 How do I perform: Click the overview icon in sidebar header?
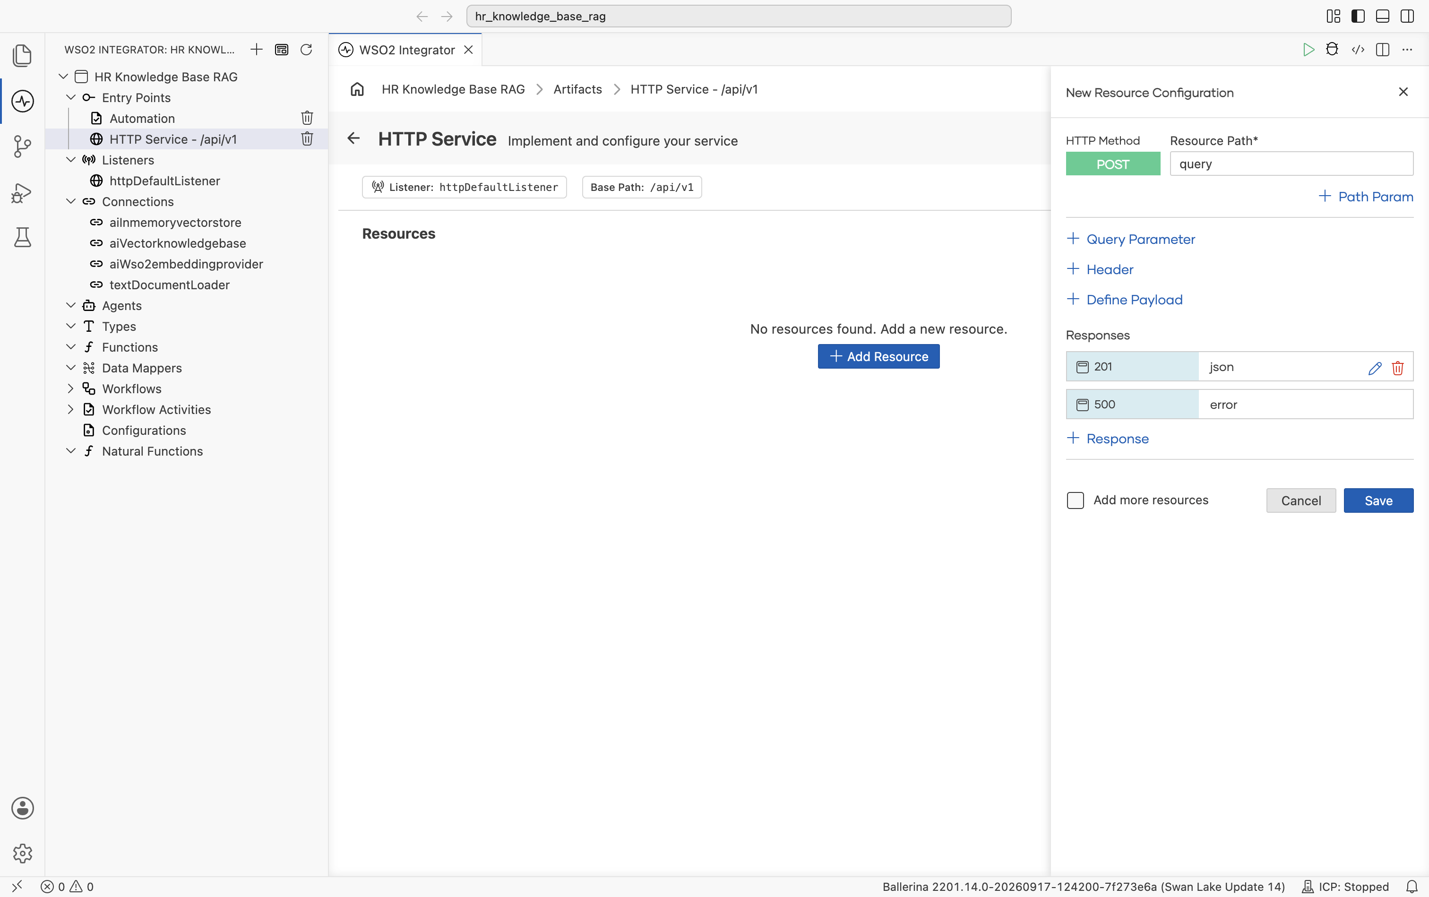282,49
